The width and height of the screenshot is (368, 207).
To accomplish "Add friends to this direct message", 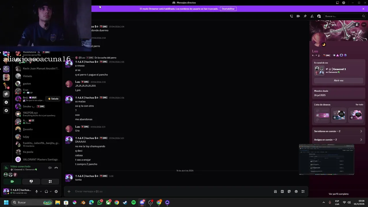I will click(312, 16).
